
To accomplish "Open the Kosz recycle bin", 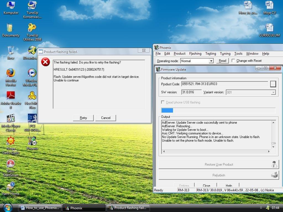I will point(11,53).
